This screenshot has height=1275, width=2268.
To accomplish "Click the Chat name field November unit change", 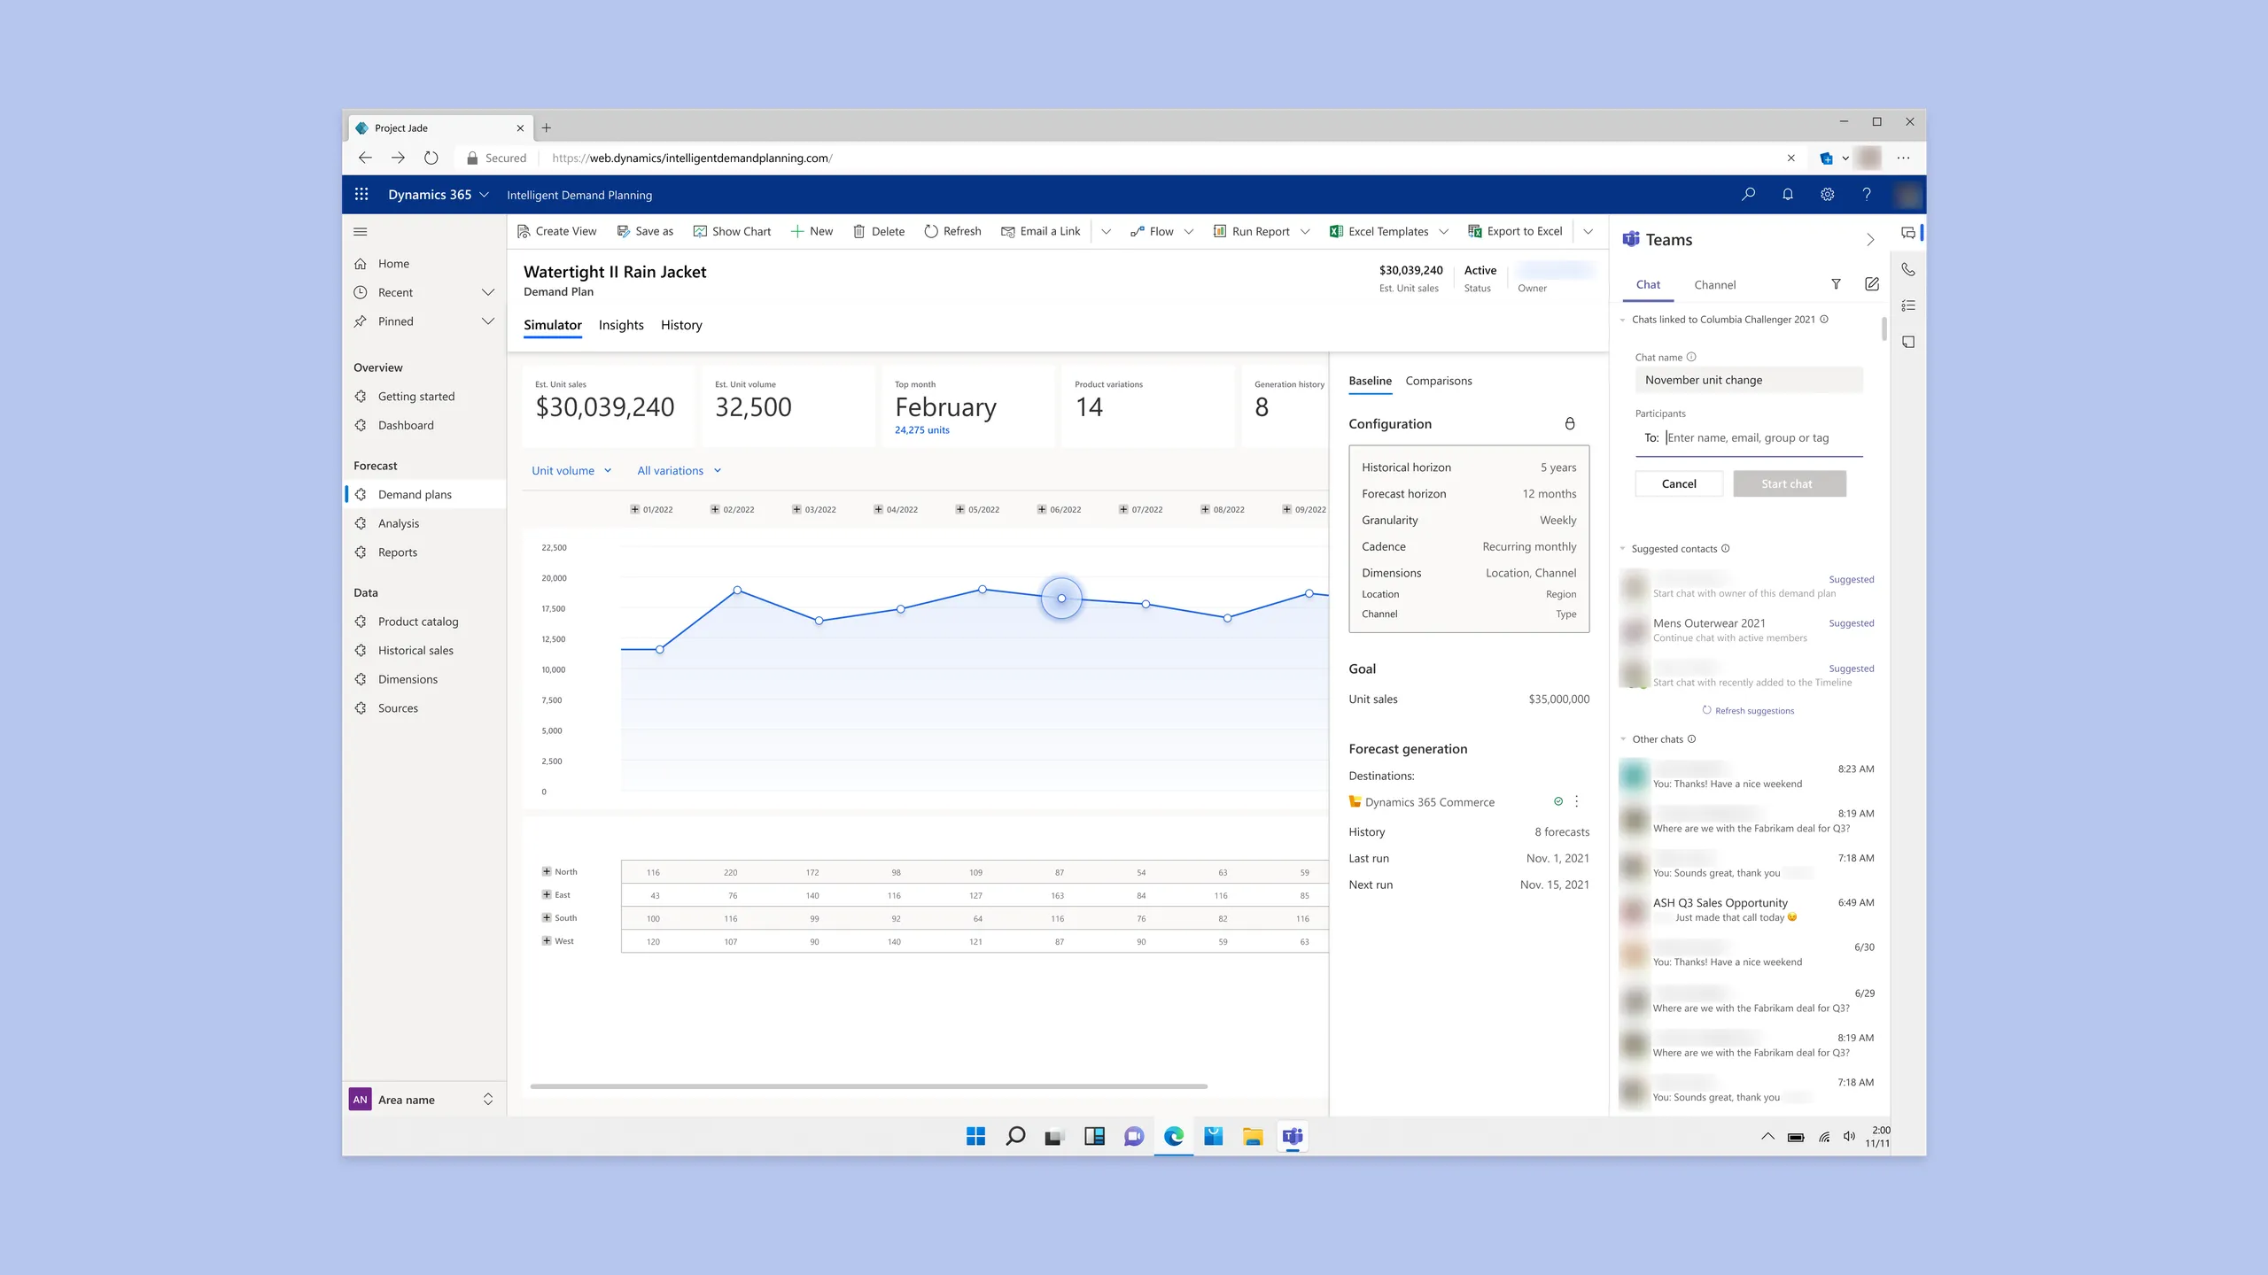I will click(1749, 380).
